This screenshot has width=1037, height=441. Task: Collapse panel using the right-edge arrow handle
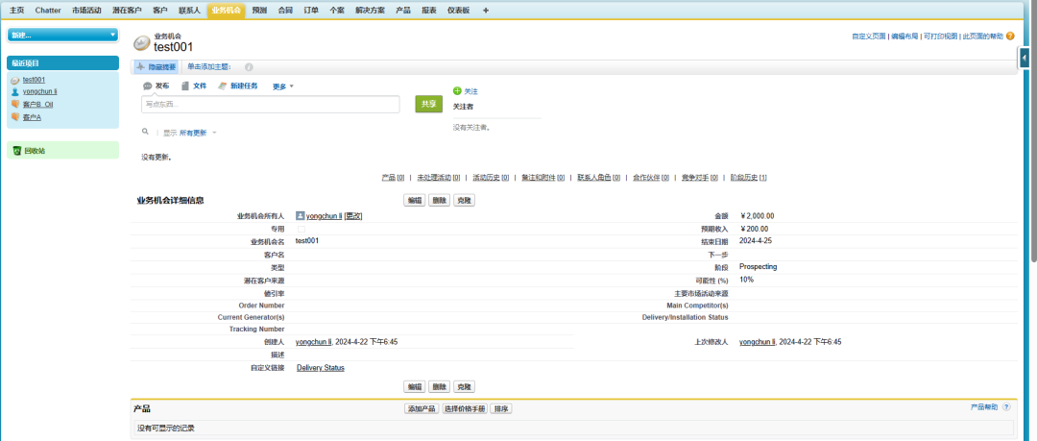pos(1024,59)
